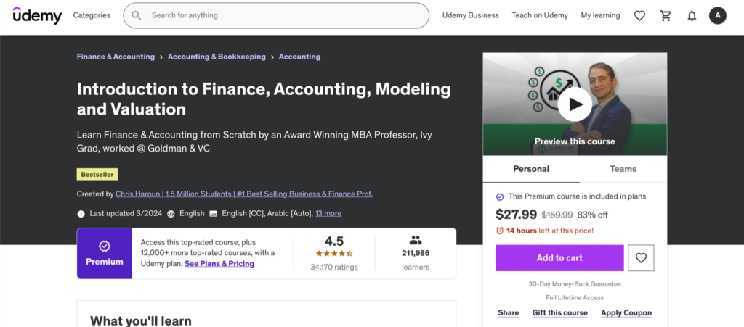744x327 pixels.
Task: Navigate to Accounting & Bookkeeping breadcrumb
Action: coord(217,57)
